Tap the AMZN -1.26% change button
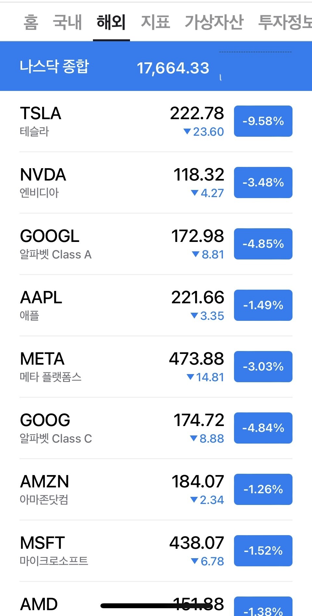This screenshot has height=616, width=312. (263, 489)
